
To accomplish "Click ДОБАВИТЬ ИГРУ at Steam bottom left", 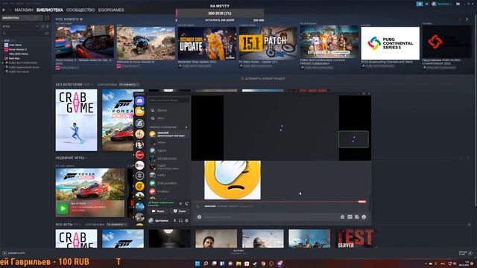I will pos(14,253).
